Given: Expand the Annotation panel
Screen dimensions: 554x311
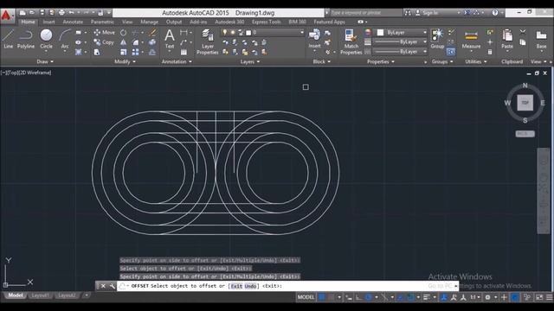Looking at the screenshot, I should [x=177, y=61].
